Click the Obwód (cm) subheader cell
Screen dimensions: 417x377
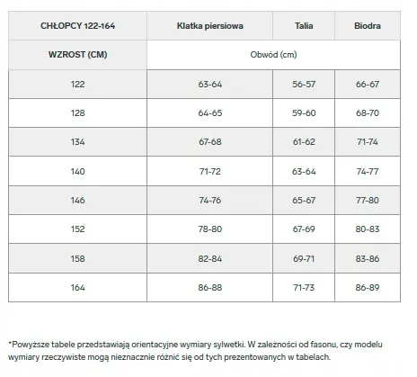[273, 55]
